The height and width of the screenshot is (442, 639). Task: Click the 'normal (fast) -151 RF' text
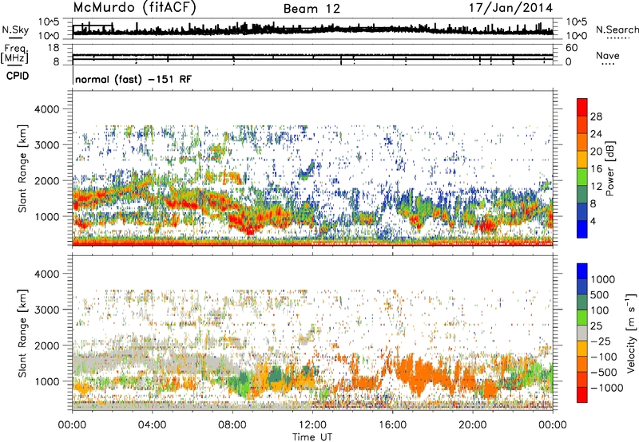tap(133, 79)
